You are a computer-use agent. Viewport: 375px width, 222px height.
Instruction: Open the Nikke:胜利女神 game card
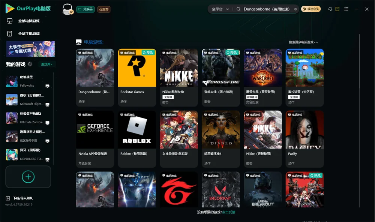click(x=179, y=78)
